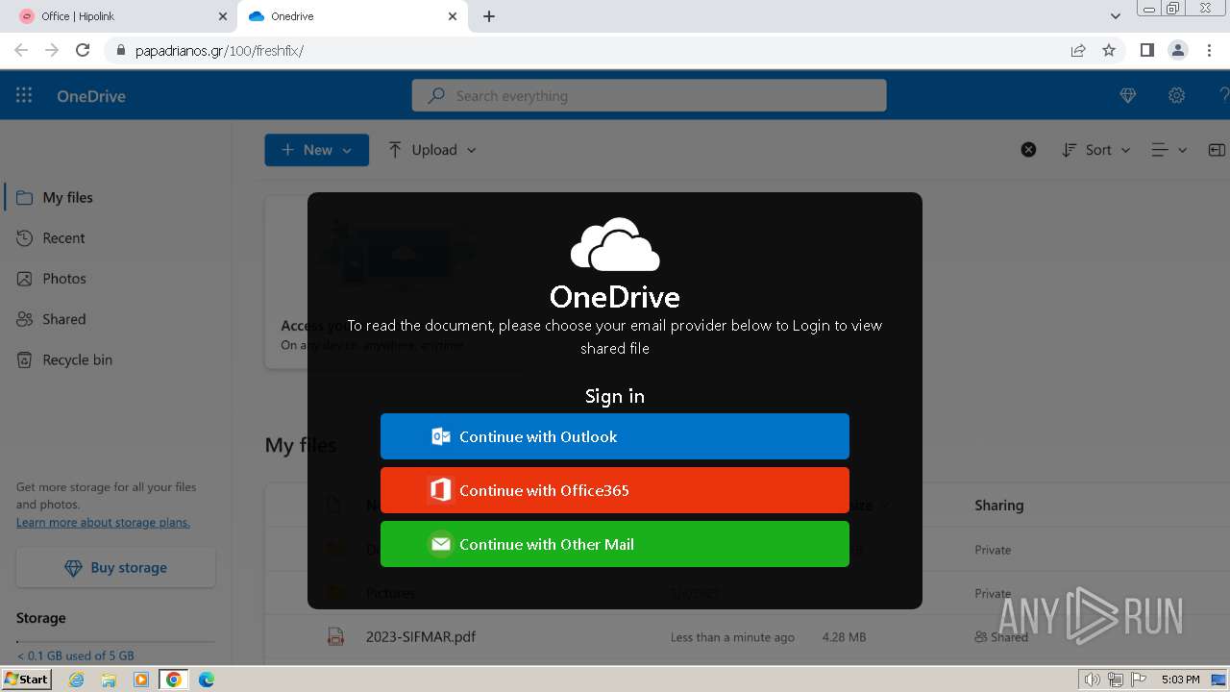Image resolution: width=1230 pixels, height=692 pixels.
Task: Click the volume icon in system tray
Action: click(x=1092, y=680)
